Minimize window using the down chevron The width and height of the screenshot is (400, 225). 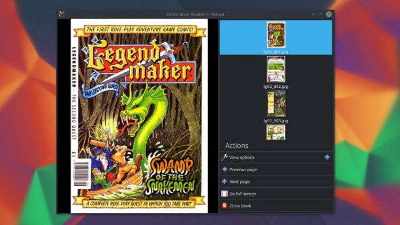(x=313, y=14)
